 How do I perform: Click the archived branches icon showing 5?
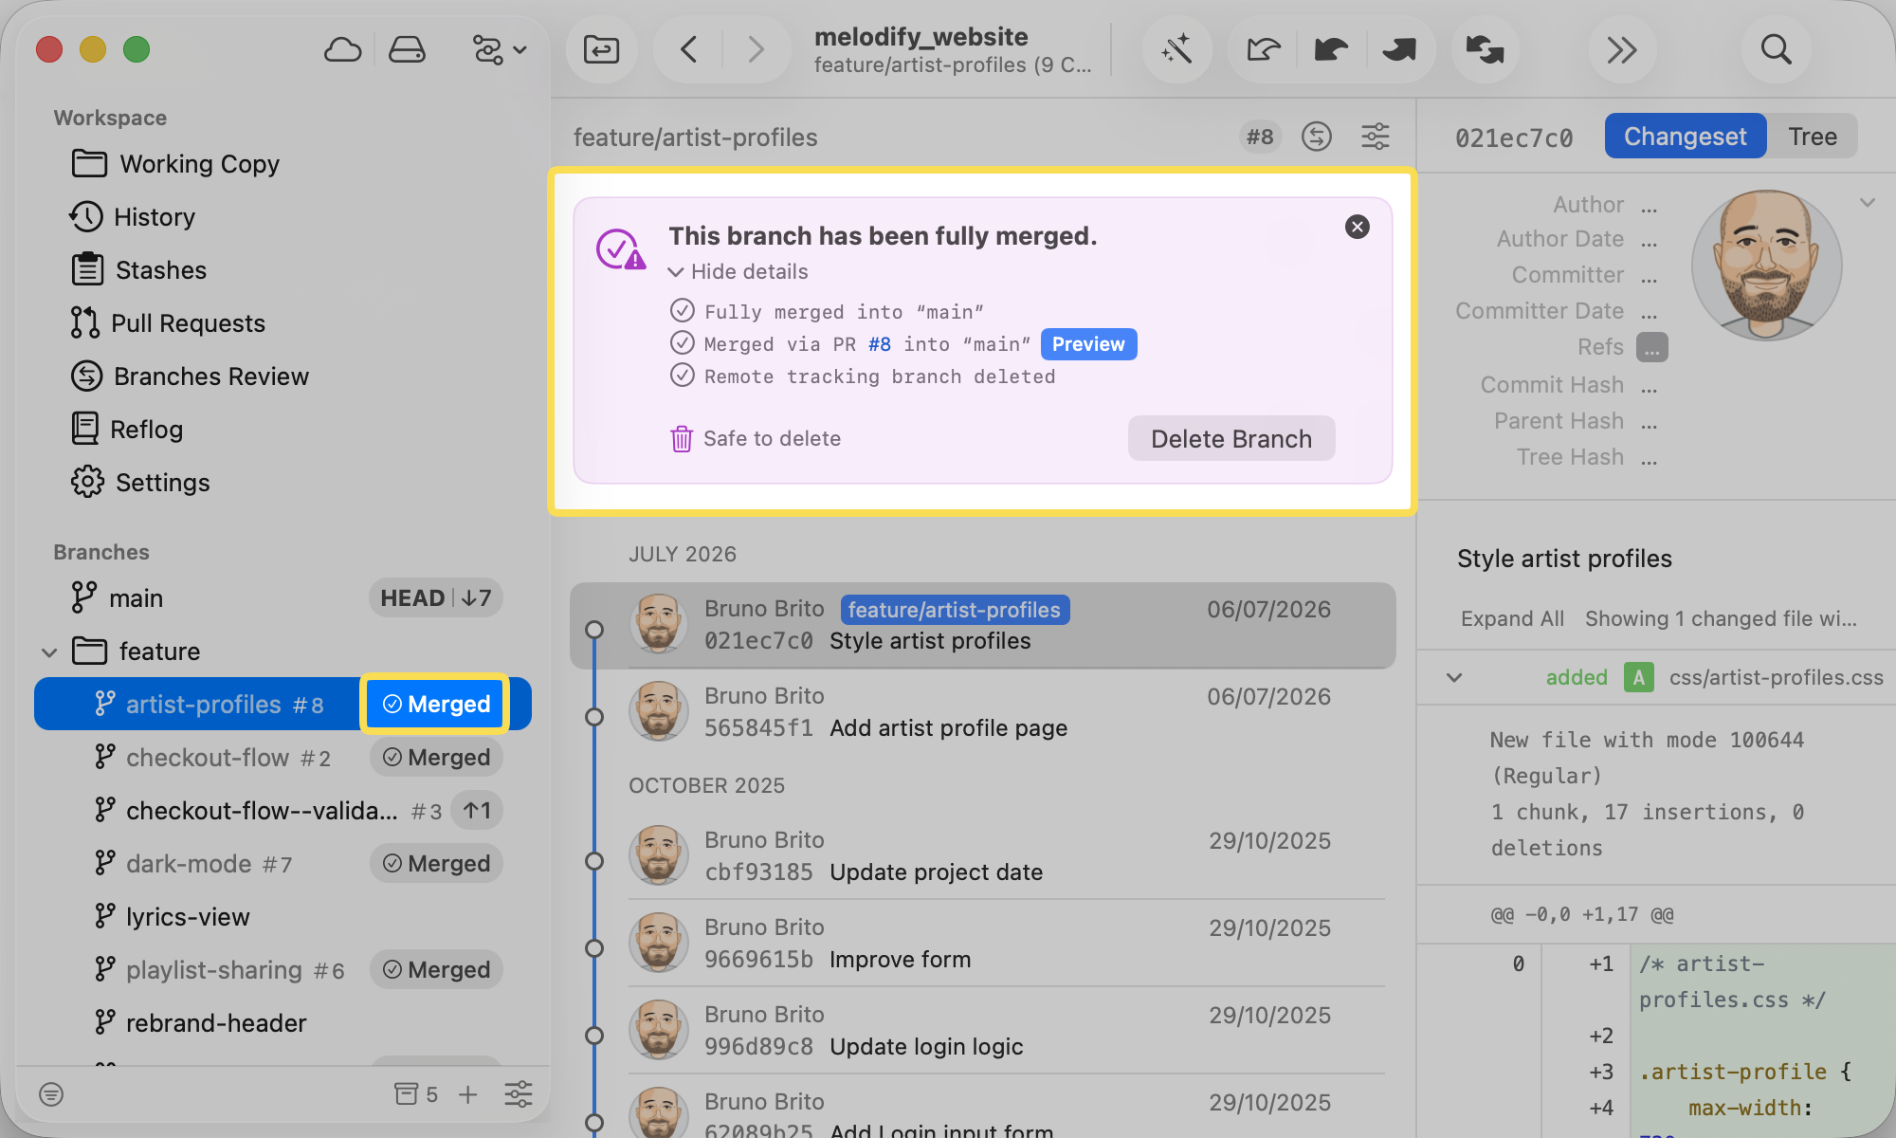[416, 1094]
